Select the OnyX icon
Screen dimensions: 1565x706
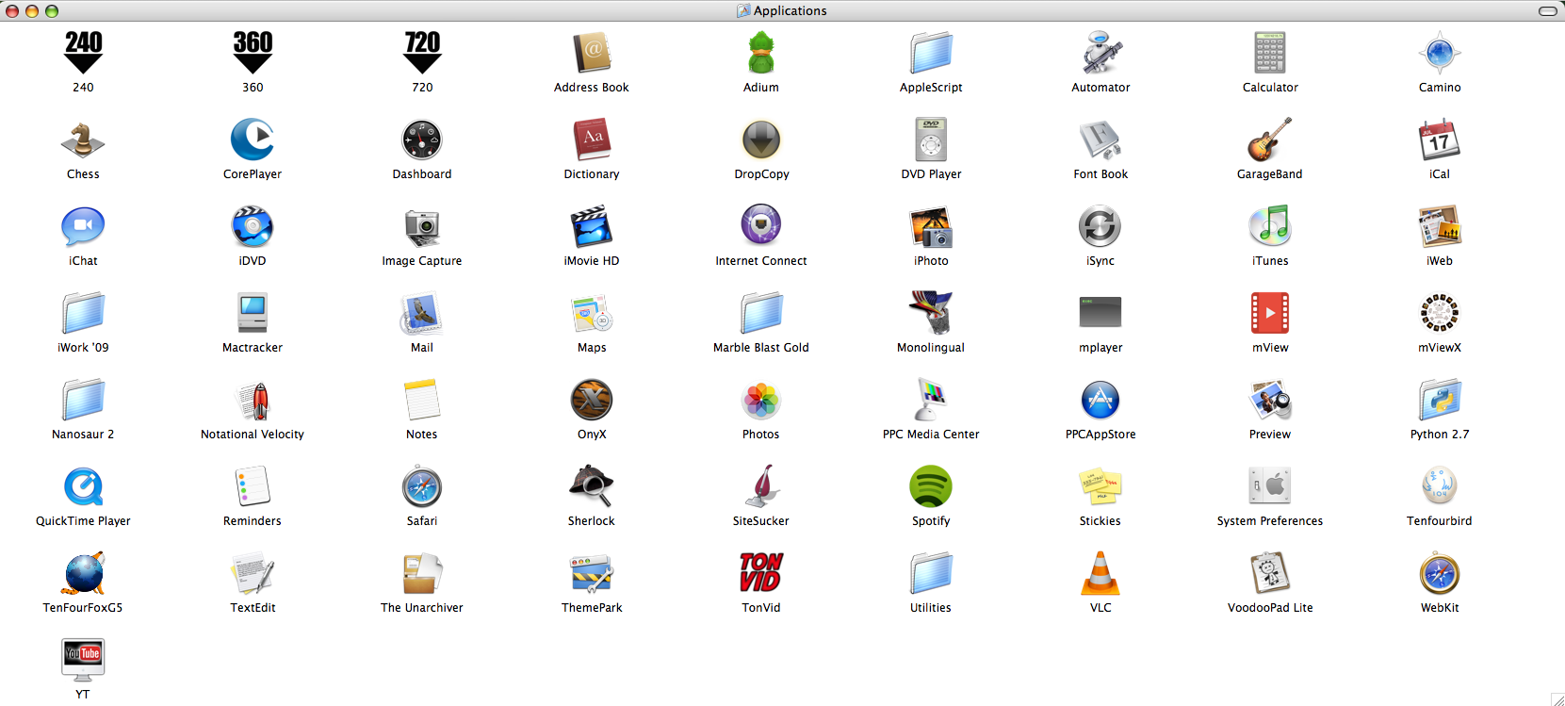[x=592, y=400]
